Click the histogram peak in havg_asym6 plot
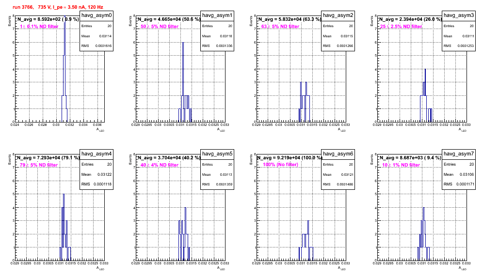 pyautogui.click(x=308, y=221)
